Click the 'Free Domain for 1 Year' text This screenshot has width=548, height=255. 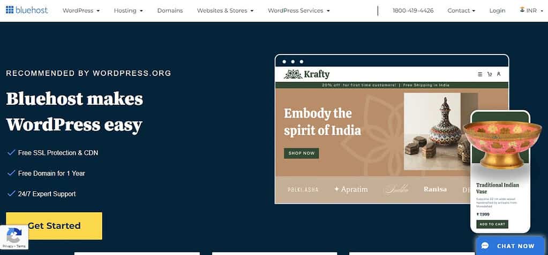pos(52,173)
